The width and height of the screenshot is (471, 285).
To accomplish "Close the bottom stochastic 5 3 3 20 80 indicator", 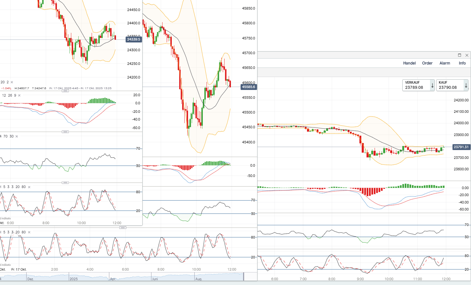I will coord(28,232).
